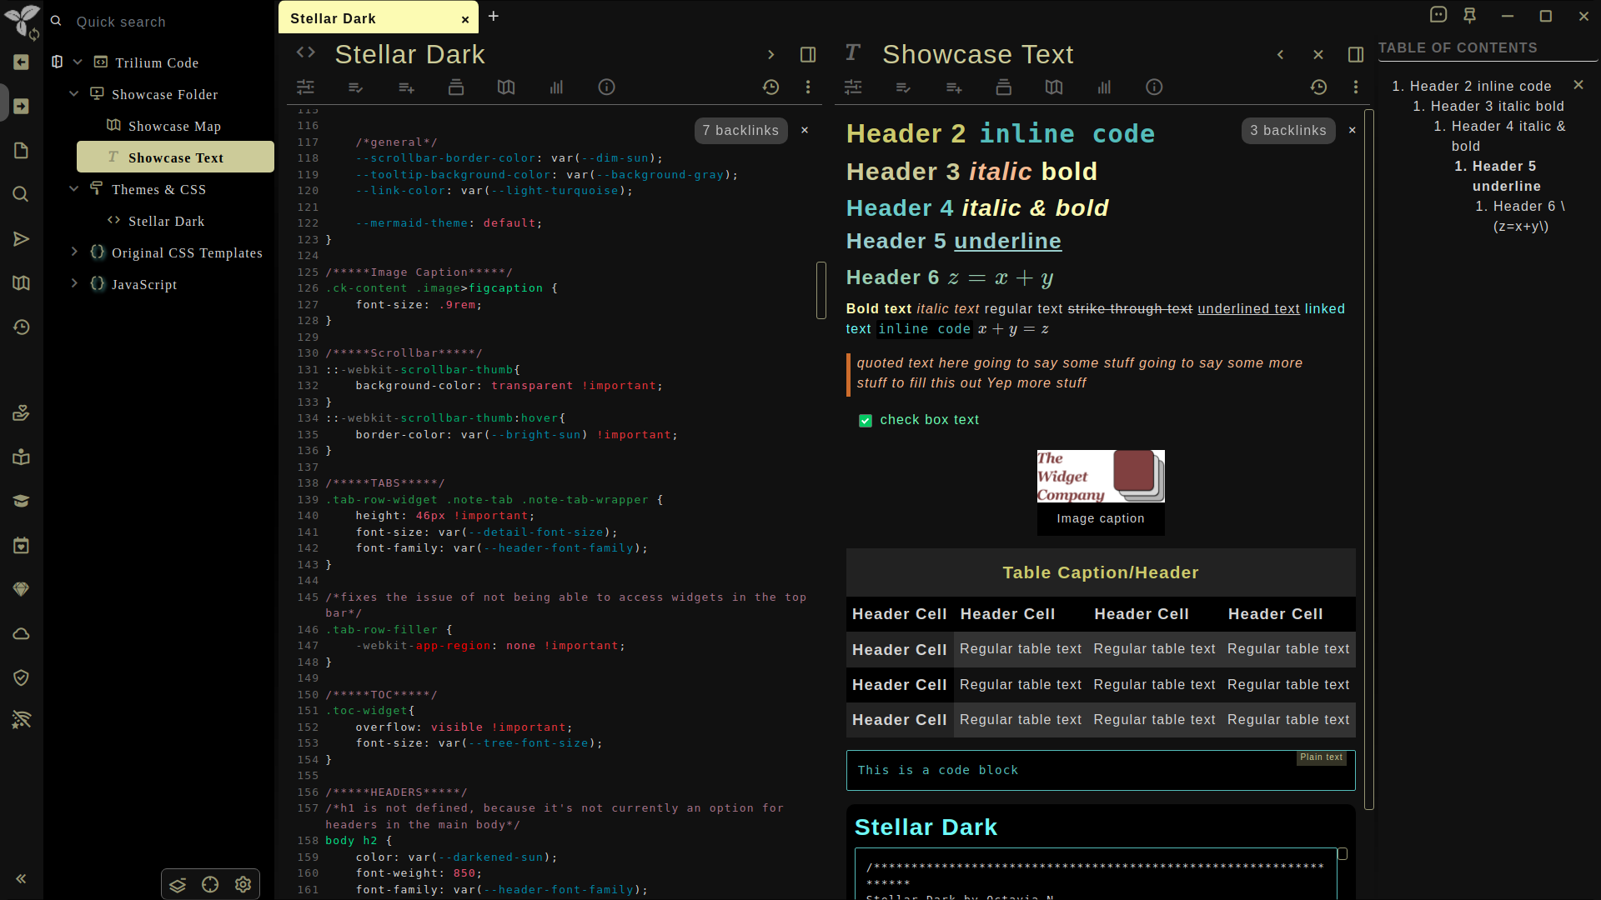Expand the JavaScript tree node
This screenshot has width=1601, height=900.
coord(73,284)
